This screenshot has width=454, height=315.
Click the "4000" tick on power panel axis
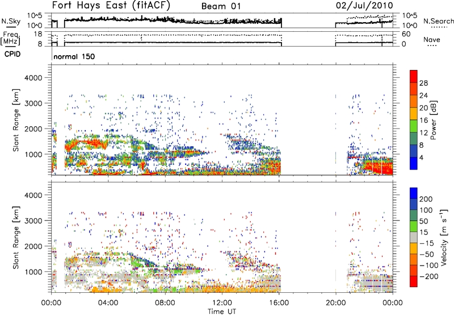tap(33, 78)
